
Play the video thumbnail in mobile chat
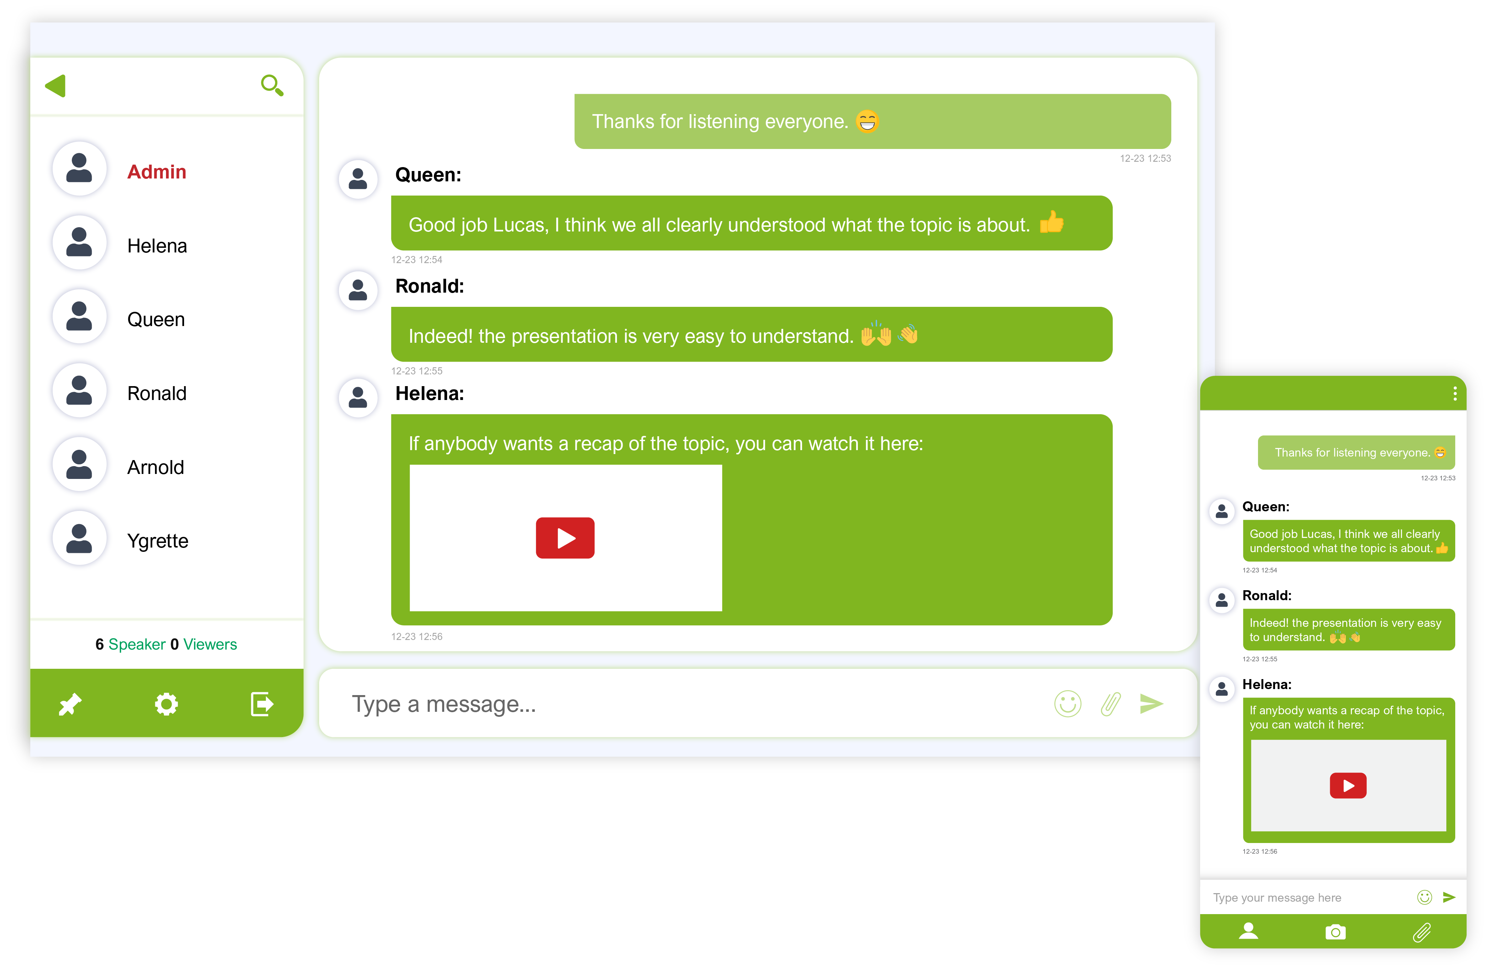pos(1348,786)
